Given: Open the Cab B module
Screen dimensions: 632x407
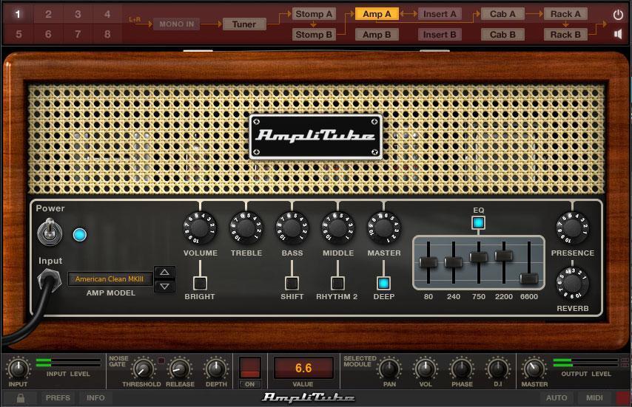Looking at the screenshot, I should click(x=502, y=35).
